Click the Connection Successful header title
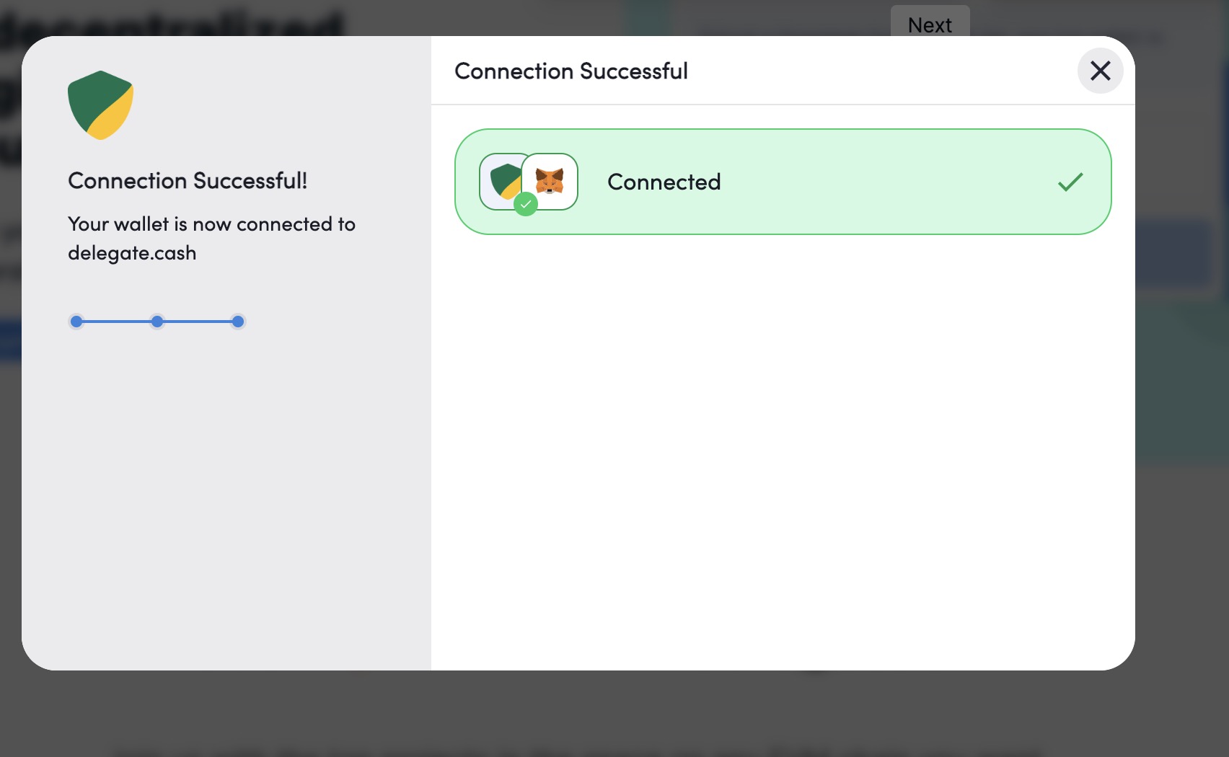 pos(571,71)
